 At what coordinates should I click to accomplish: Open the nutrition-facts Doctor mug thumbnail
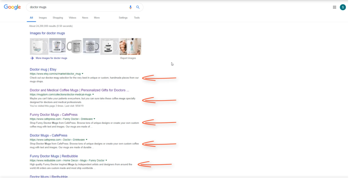(x=74, y=46)
